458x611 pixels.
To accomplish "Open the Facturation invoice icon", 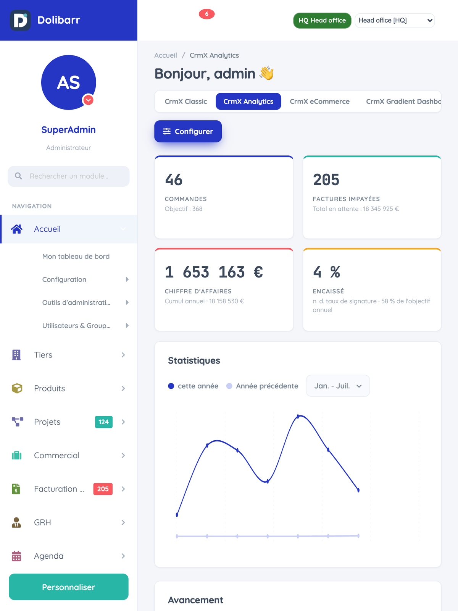I will pyautogui.click(x=16, y=489).
